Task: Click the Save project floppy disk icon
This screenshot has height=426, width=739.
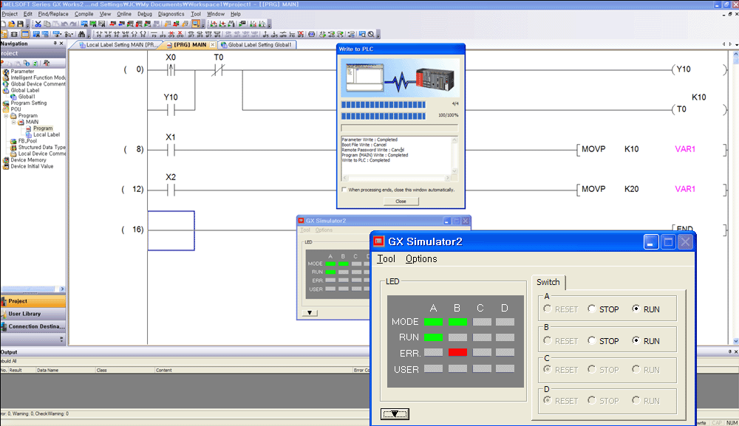Action: (20, 24)
